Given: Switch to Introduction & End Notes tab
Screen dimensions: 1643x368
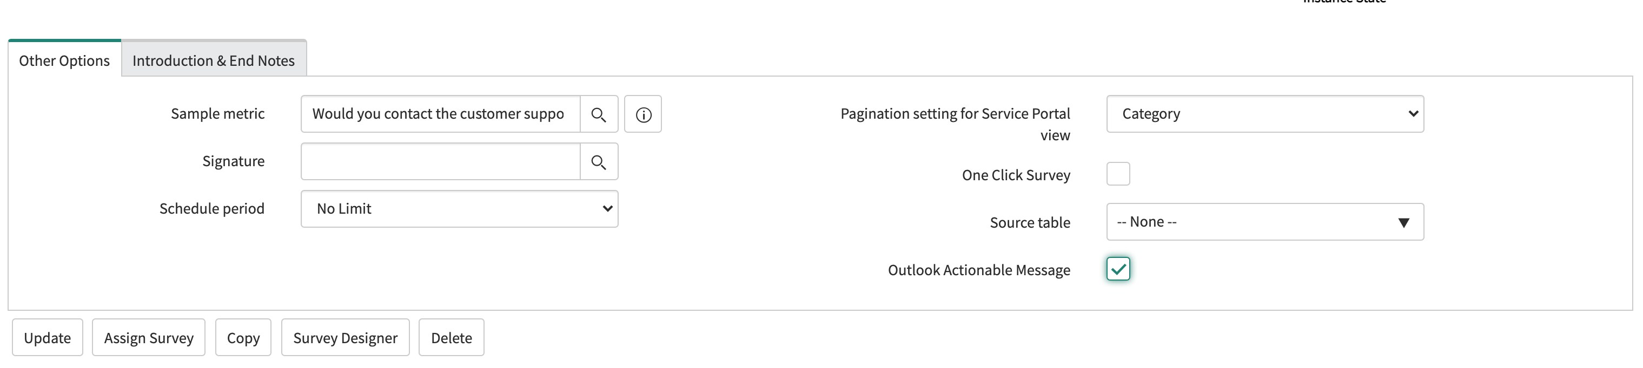Looking at the screenshot, I should pos(214,60).
